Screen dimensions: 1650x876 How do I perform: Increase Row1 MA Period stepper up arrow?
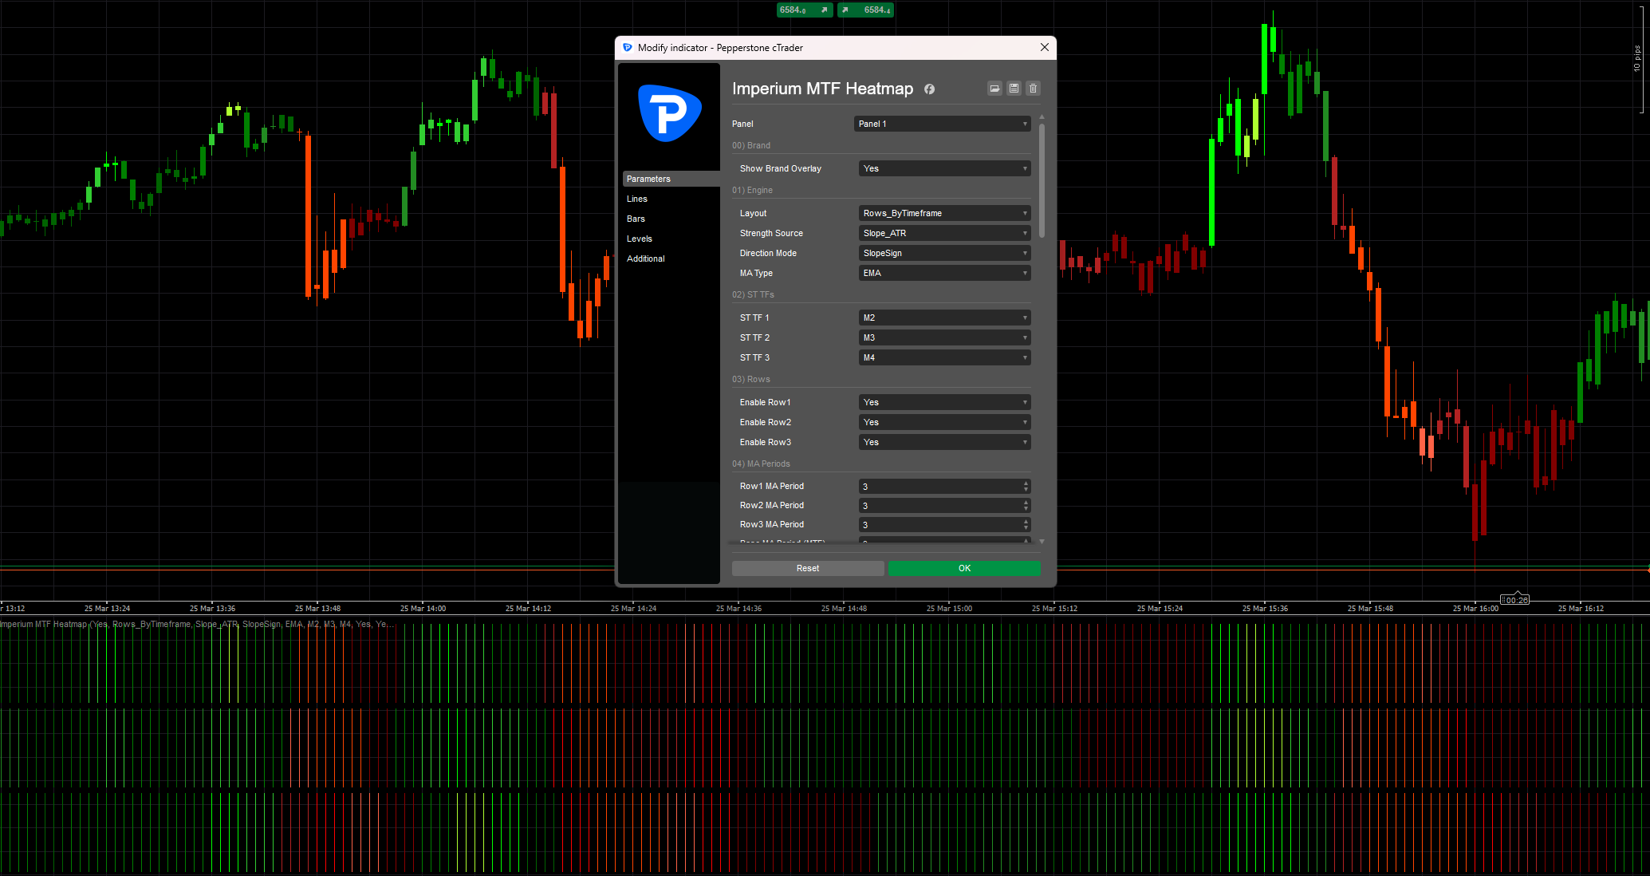pos(1026,483)
